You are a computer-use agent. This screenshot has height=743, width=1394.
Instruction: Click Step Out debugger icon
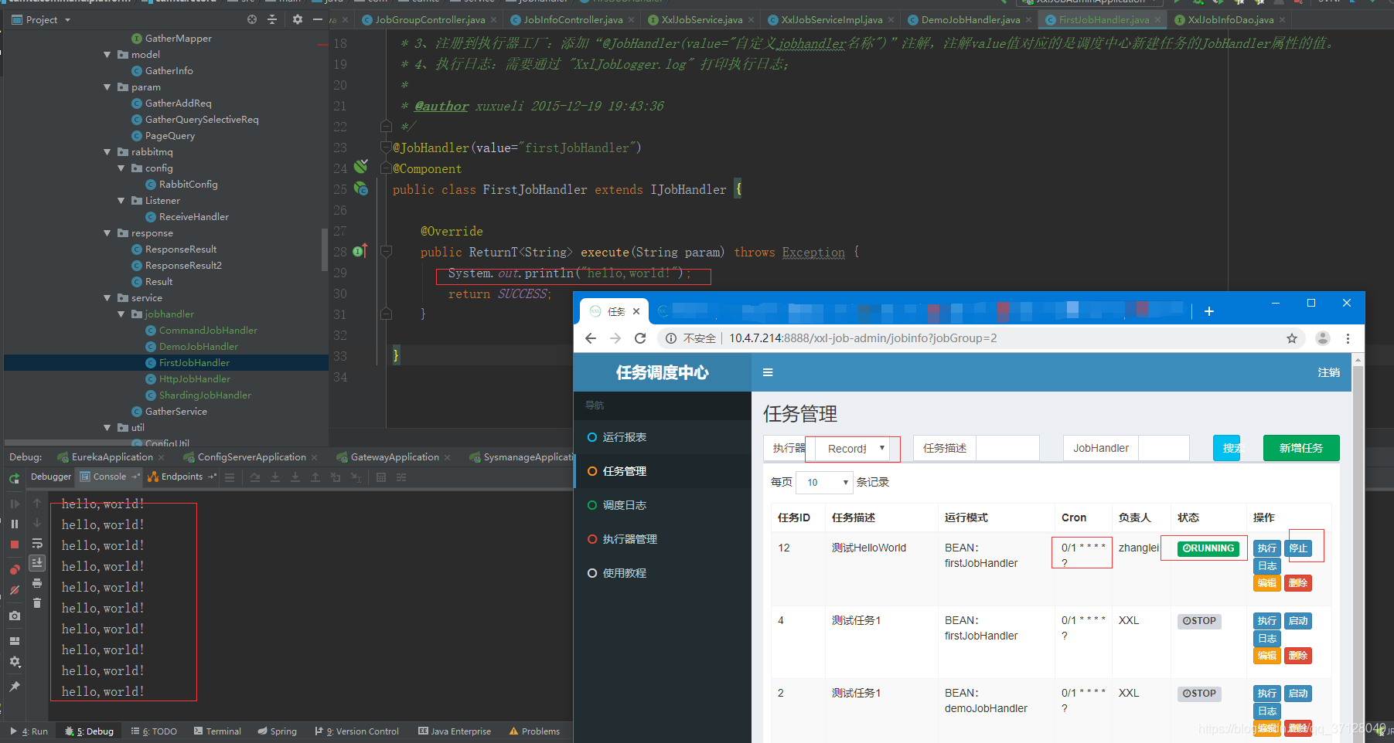(315, 477)
